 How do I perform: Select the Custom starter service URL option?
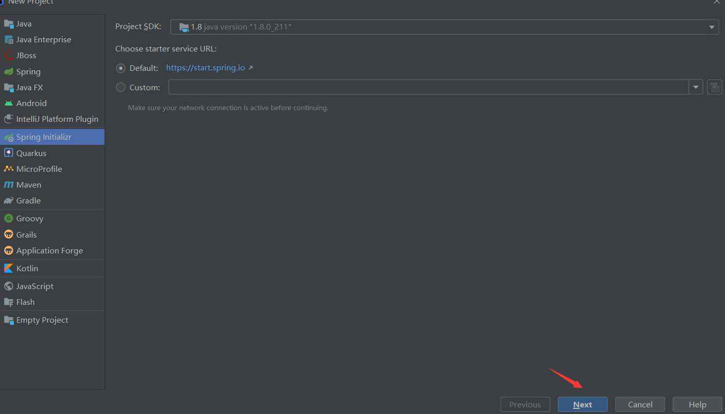point(121,87)
